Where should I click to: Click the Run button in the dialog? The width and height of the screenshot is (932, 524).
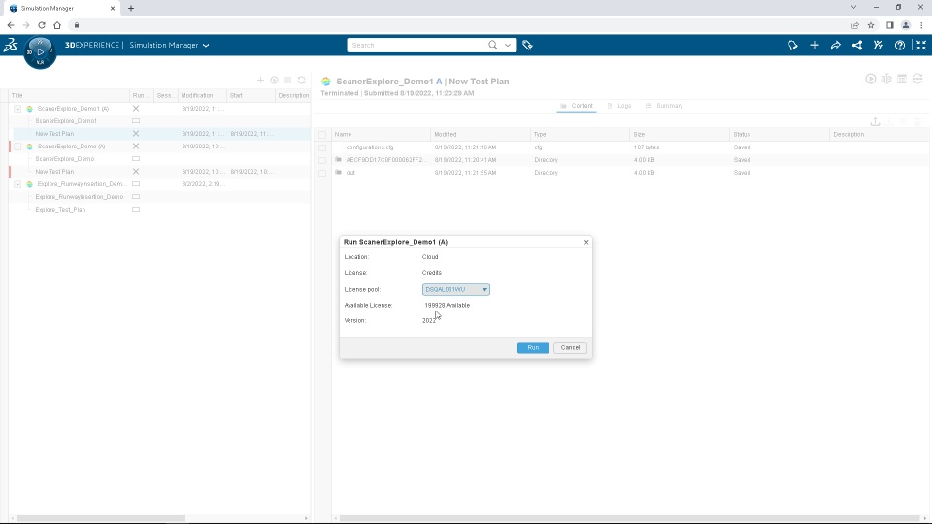pos(533,347)
